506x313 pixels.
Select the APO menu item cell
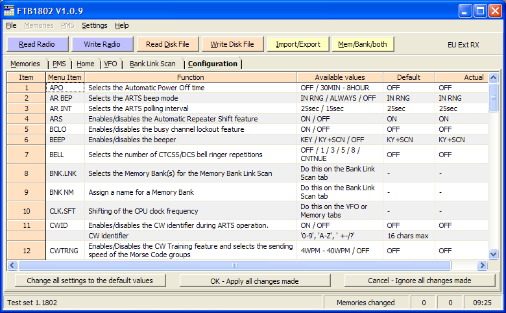pos(65,88)
